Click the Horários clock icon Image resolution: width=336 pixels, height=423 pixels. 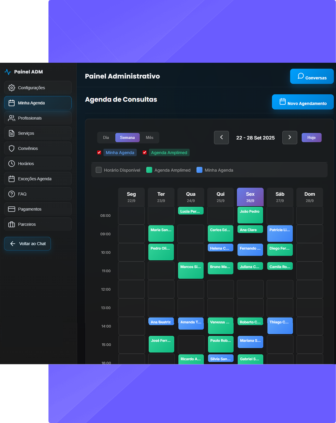12,164
